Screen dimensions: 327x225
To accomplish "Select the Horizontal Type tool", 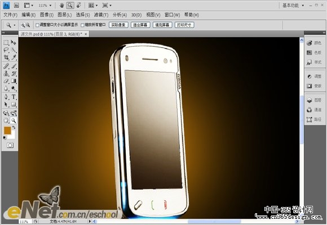I will [x=14, y=97].
